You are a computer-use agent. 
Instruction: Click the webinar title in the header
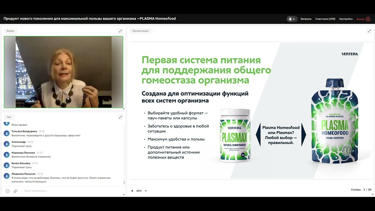(90, 19)
